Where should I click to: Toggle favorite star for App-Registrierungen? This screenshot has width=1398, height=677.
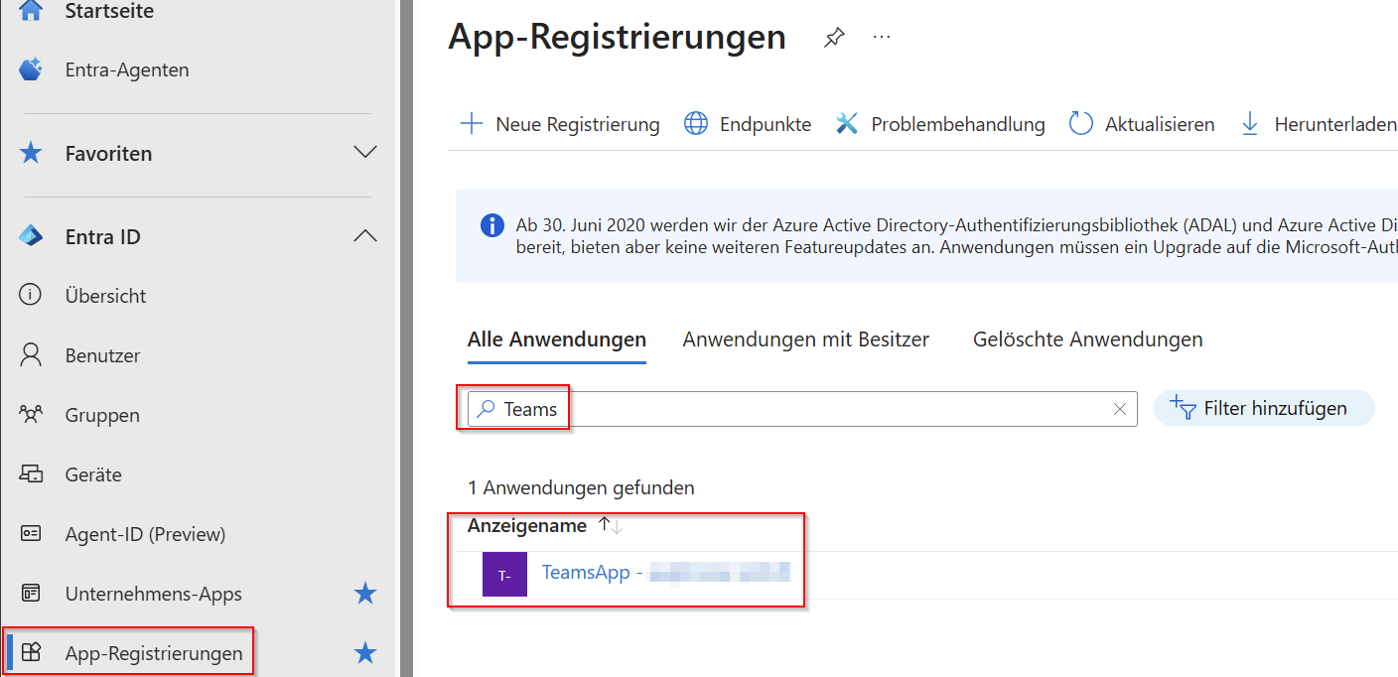tap(365, 653)
